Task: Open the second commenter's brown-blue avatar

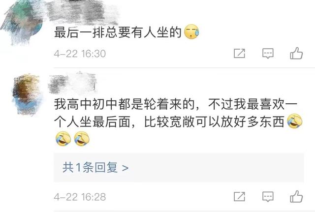Action: coord(27,94)
